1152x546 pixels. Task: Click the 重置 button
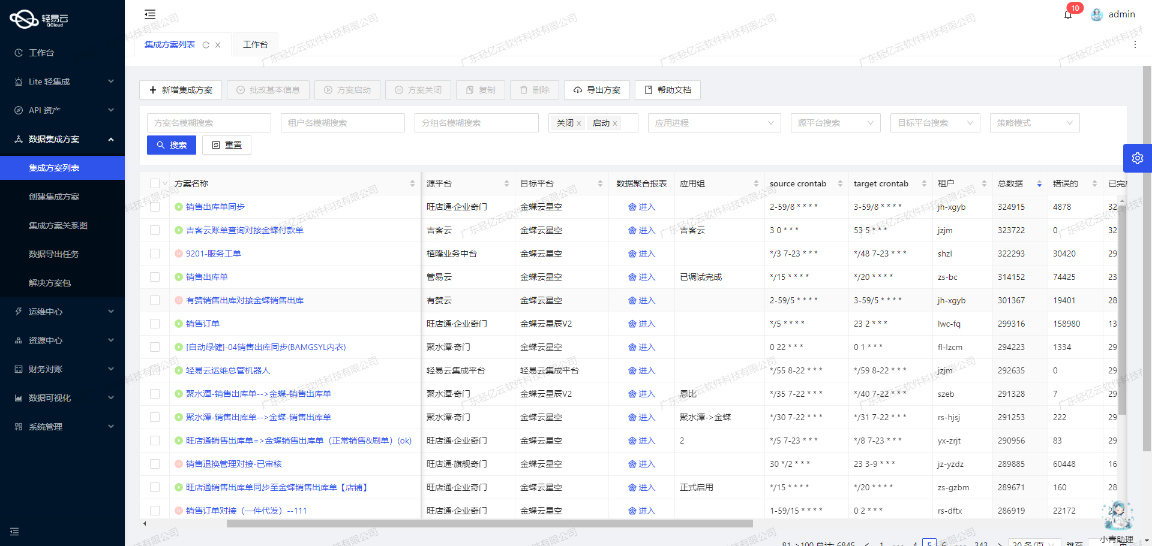tap(227, 145)
